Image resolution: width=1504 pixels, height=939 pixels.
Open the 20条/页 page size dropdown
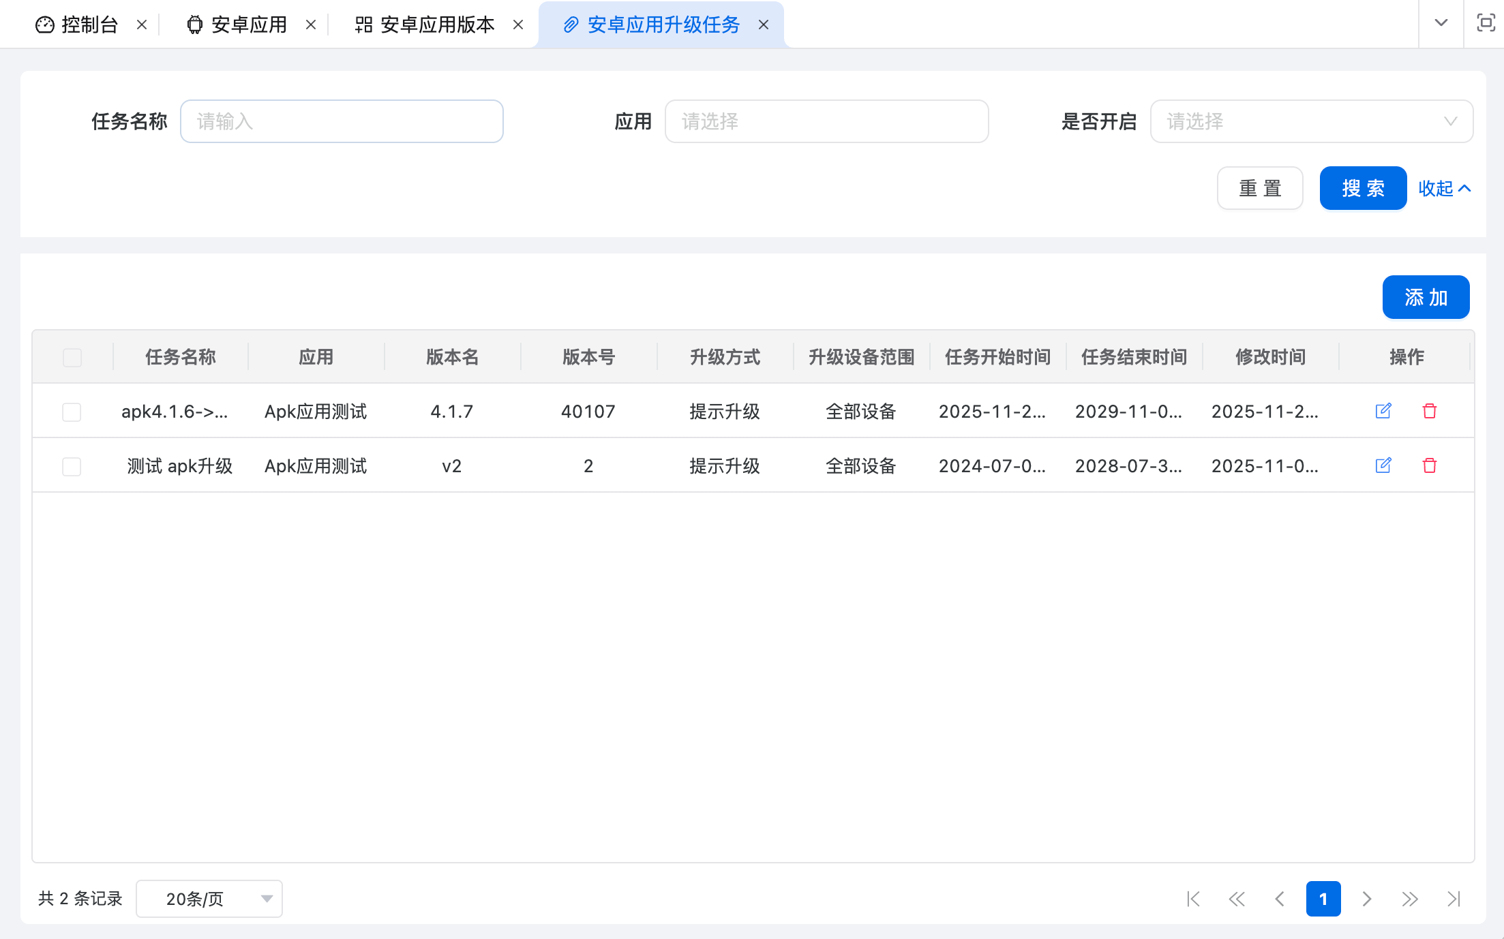(209, 899)
